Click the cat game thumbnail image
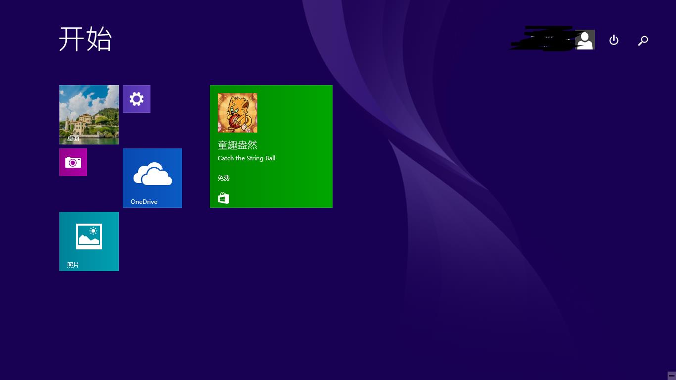This screenshot has width=676, height=380. (238, 113)
